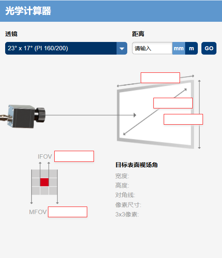Click the width value box above target
This screenshot has height=258, width=222.
(x=160, y=78)
